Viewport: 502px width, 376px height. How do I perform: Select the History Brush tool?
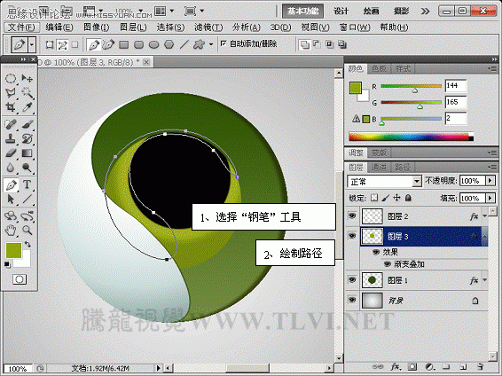pos(27,138)
